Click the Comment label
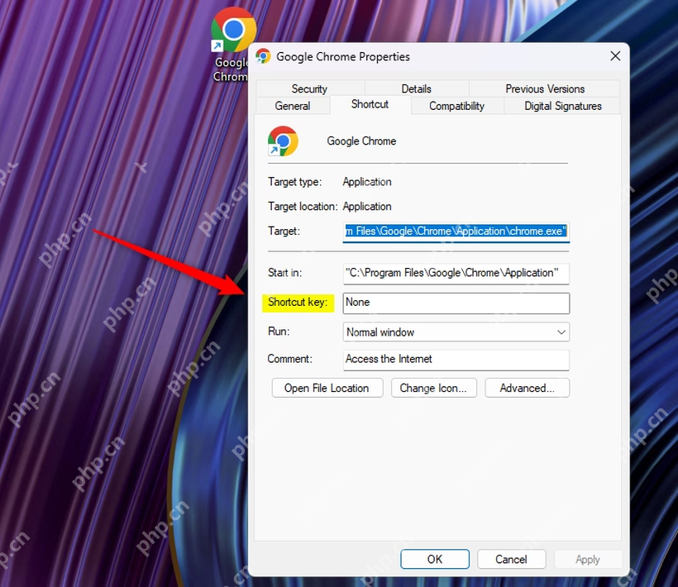The height and width of the screenshot is (587, 678). tap(289, 359)
